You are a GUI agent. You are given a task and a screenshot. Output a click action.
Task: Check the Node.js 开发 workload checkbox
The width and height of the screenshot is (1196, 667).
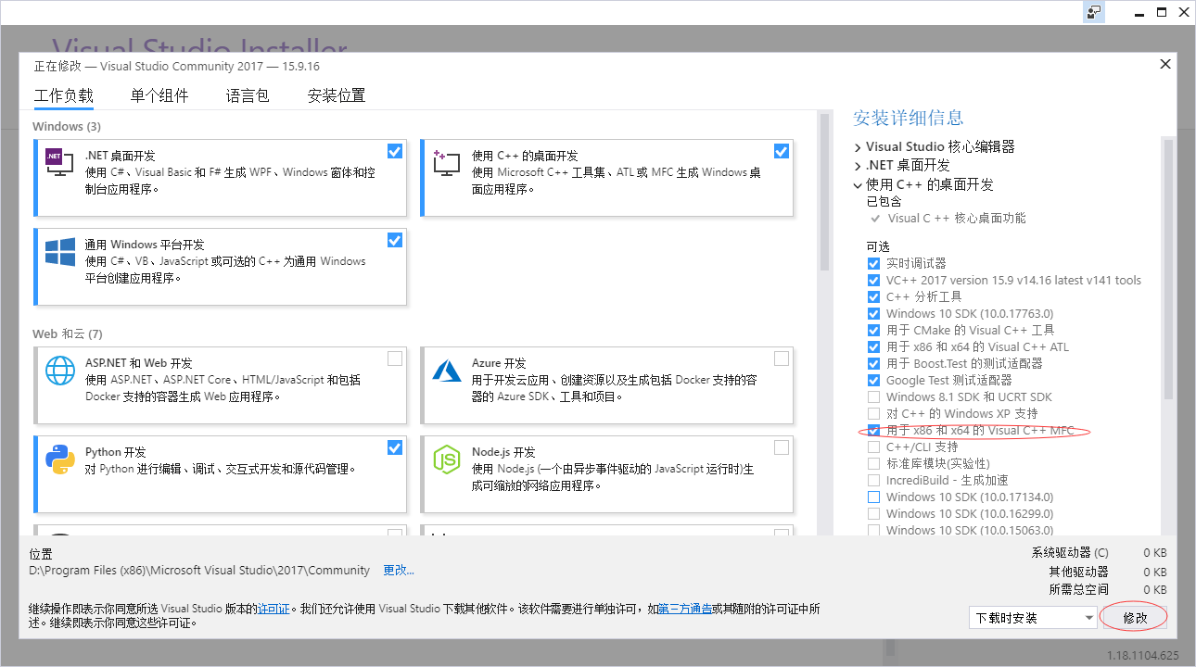(x=782, y=447)
